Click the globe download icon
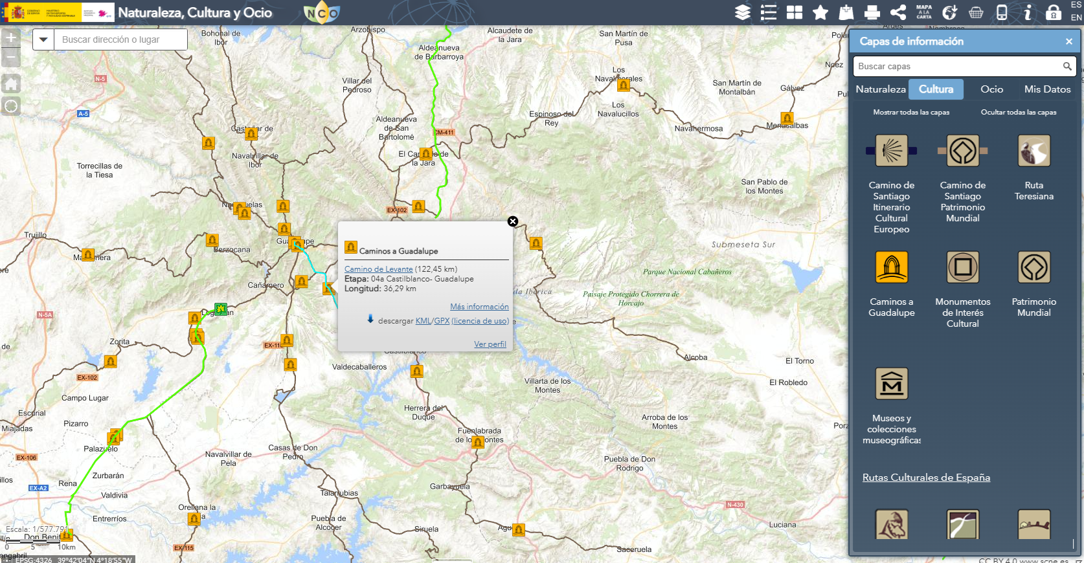Image resolution: width=1084 pixels, height=563 pixels. coord(950,12)
